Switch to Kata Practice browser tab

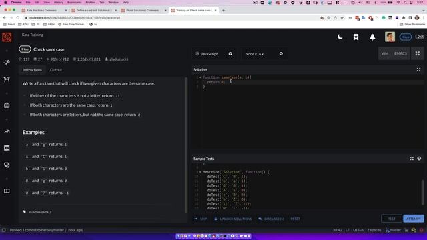pos(43,11)
